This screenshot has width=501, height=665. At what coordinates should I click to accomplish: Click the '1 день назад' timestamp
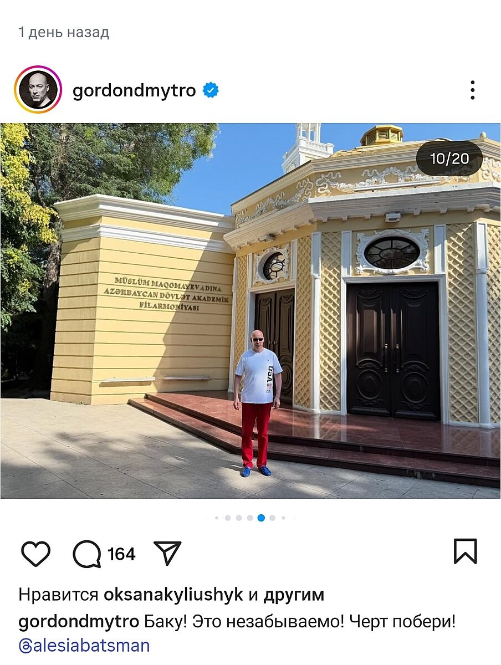tap(64, 33)
